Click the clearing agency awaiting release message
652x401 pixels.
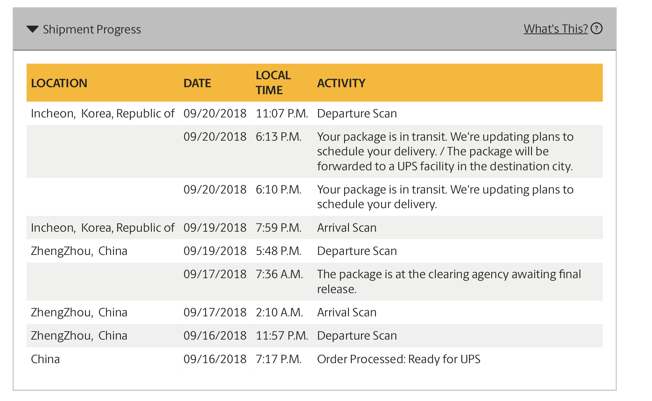tap(449, 281)
